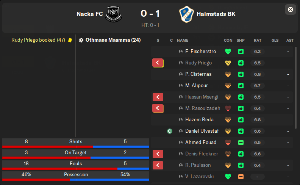This screenshot has height=185, width=300.
Task: Click Hassan Msengi's substitution arrow icon
Action: pyautogui.click(x=158, y=97)
